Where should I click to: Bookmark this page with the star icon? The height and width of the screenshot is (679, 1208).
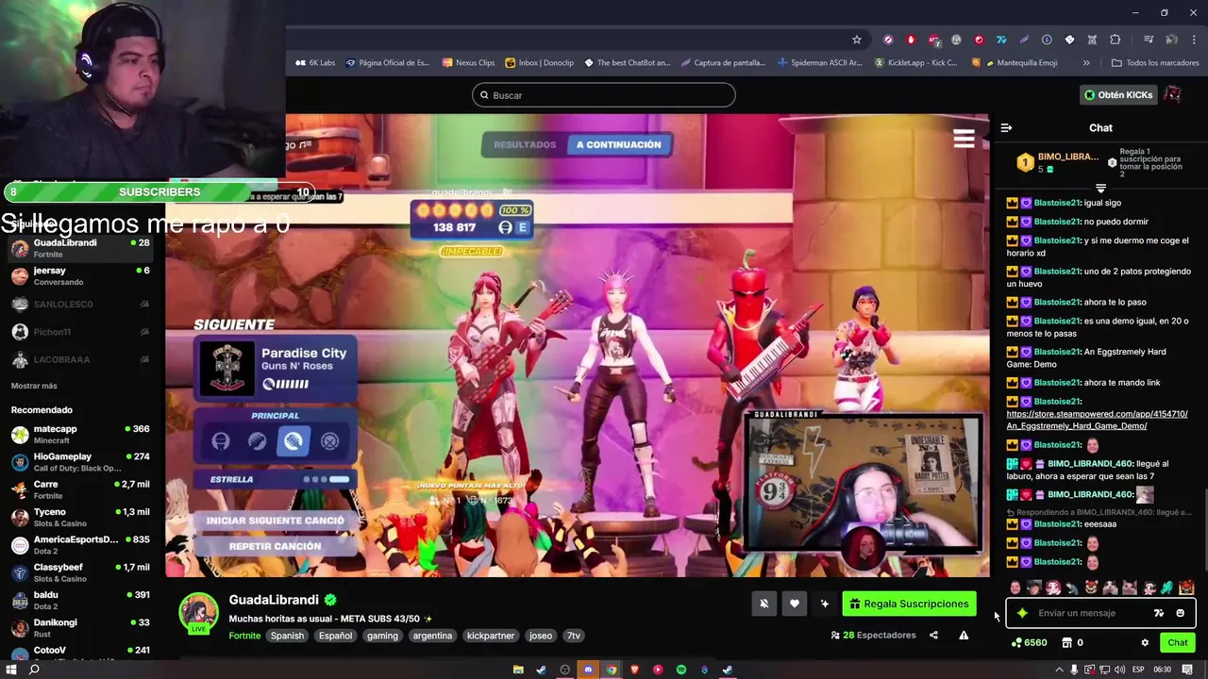click(x=857, y=40)
